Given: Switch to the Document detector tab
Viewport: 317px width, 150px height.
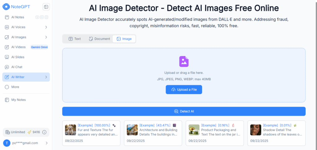Looking at the screenshot, I should [x=99, y=39].
